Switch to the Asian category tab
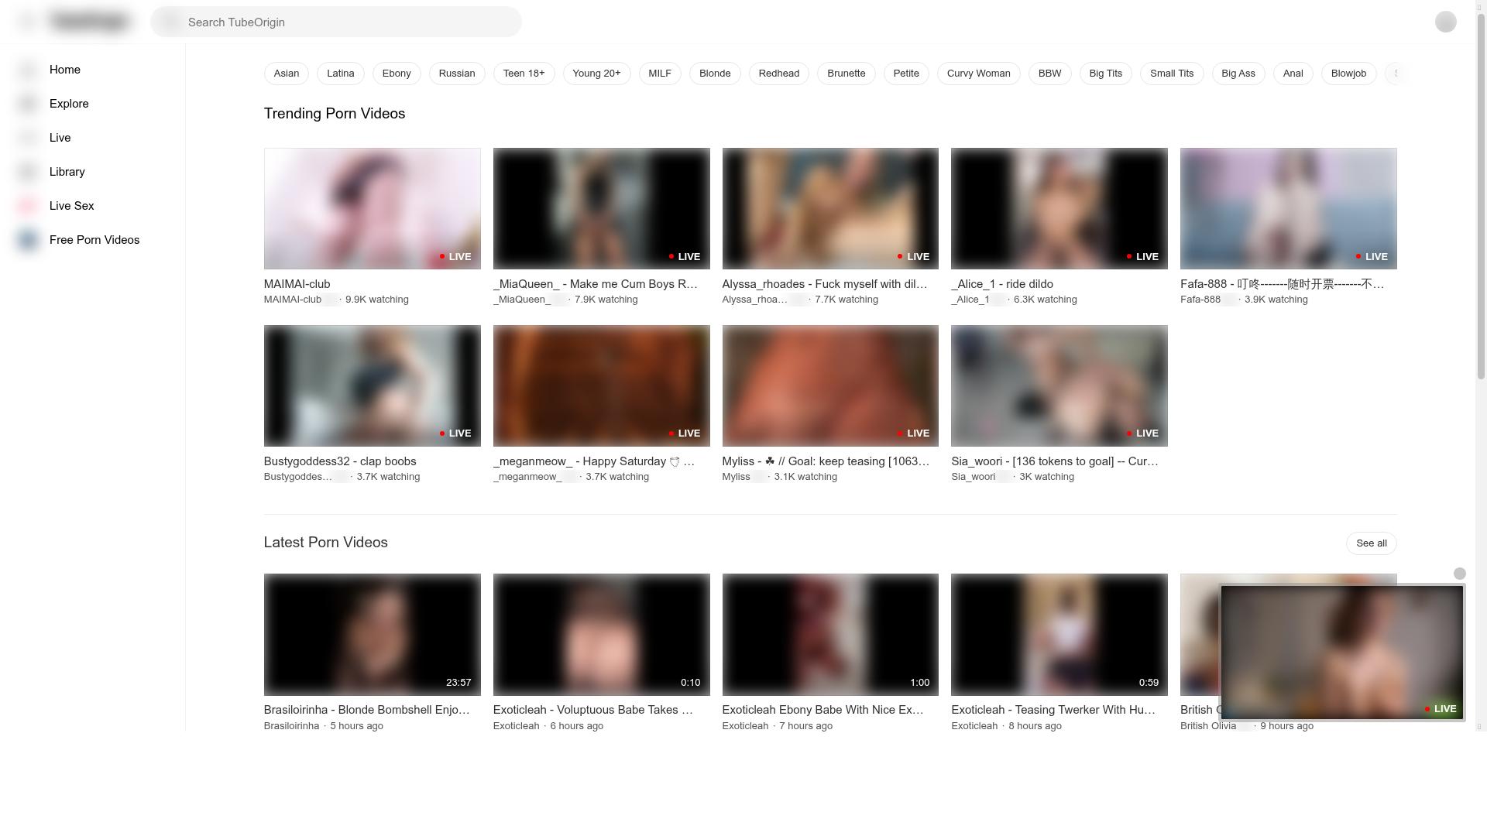Viewport: 1487px width, 836px height. point(286,74)
